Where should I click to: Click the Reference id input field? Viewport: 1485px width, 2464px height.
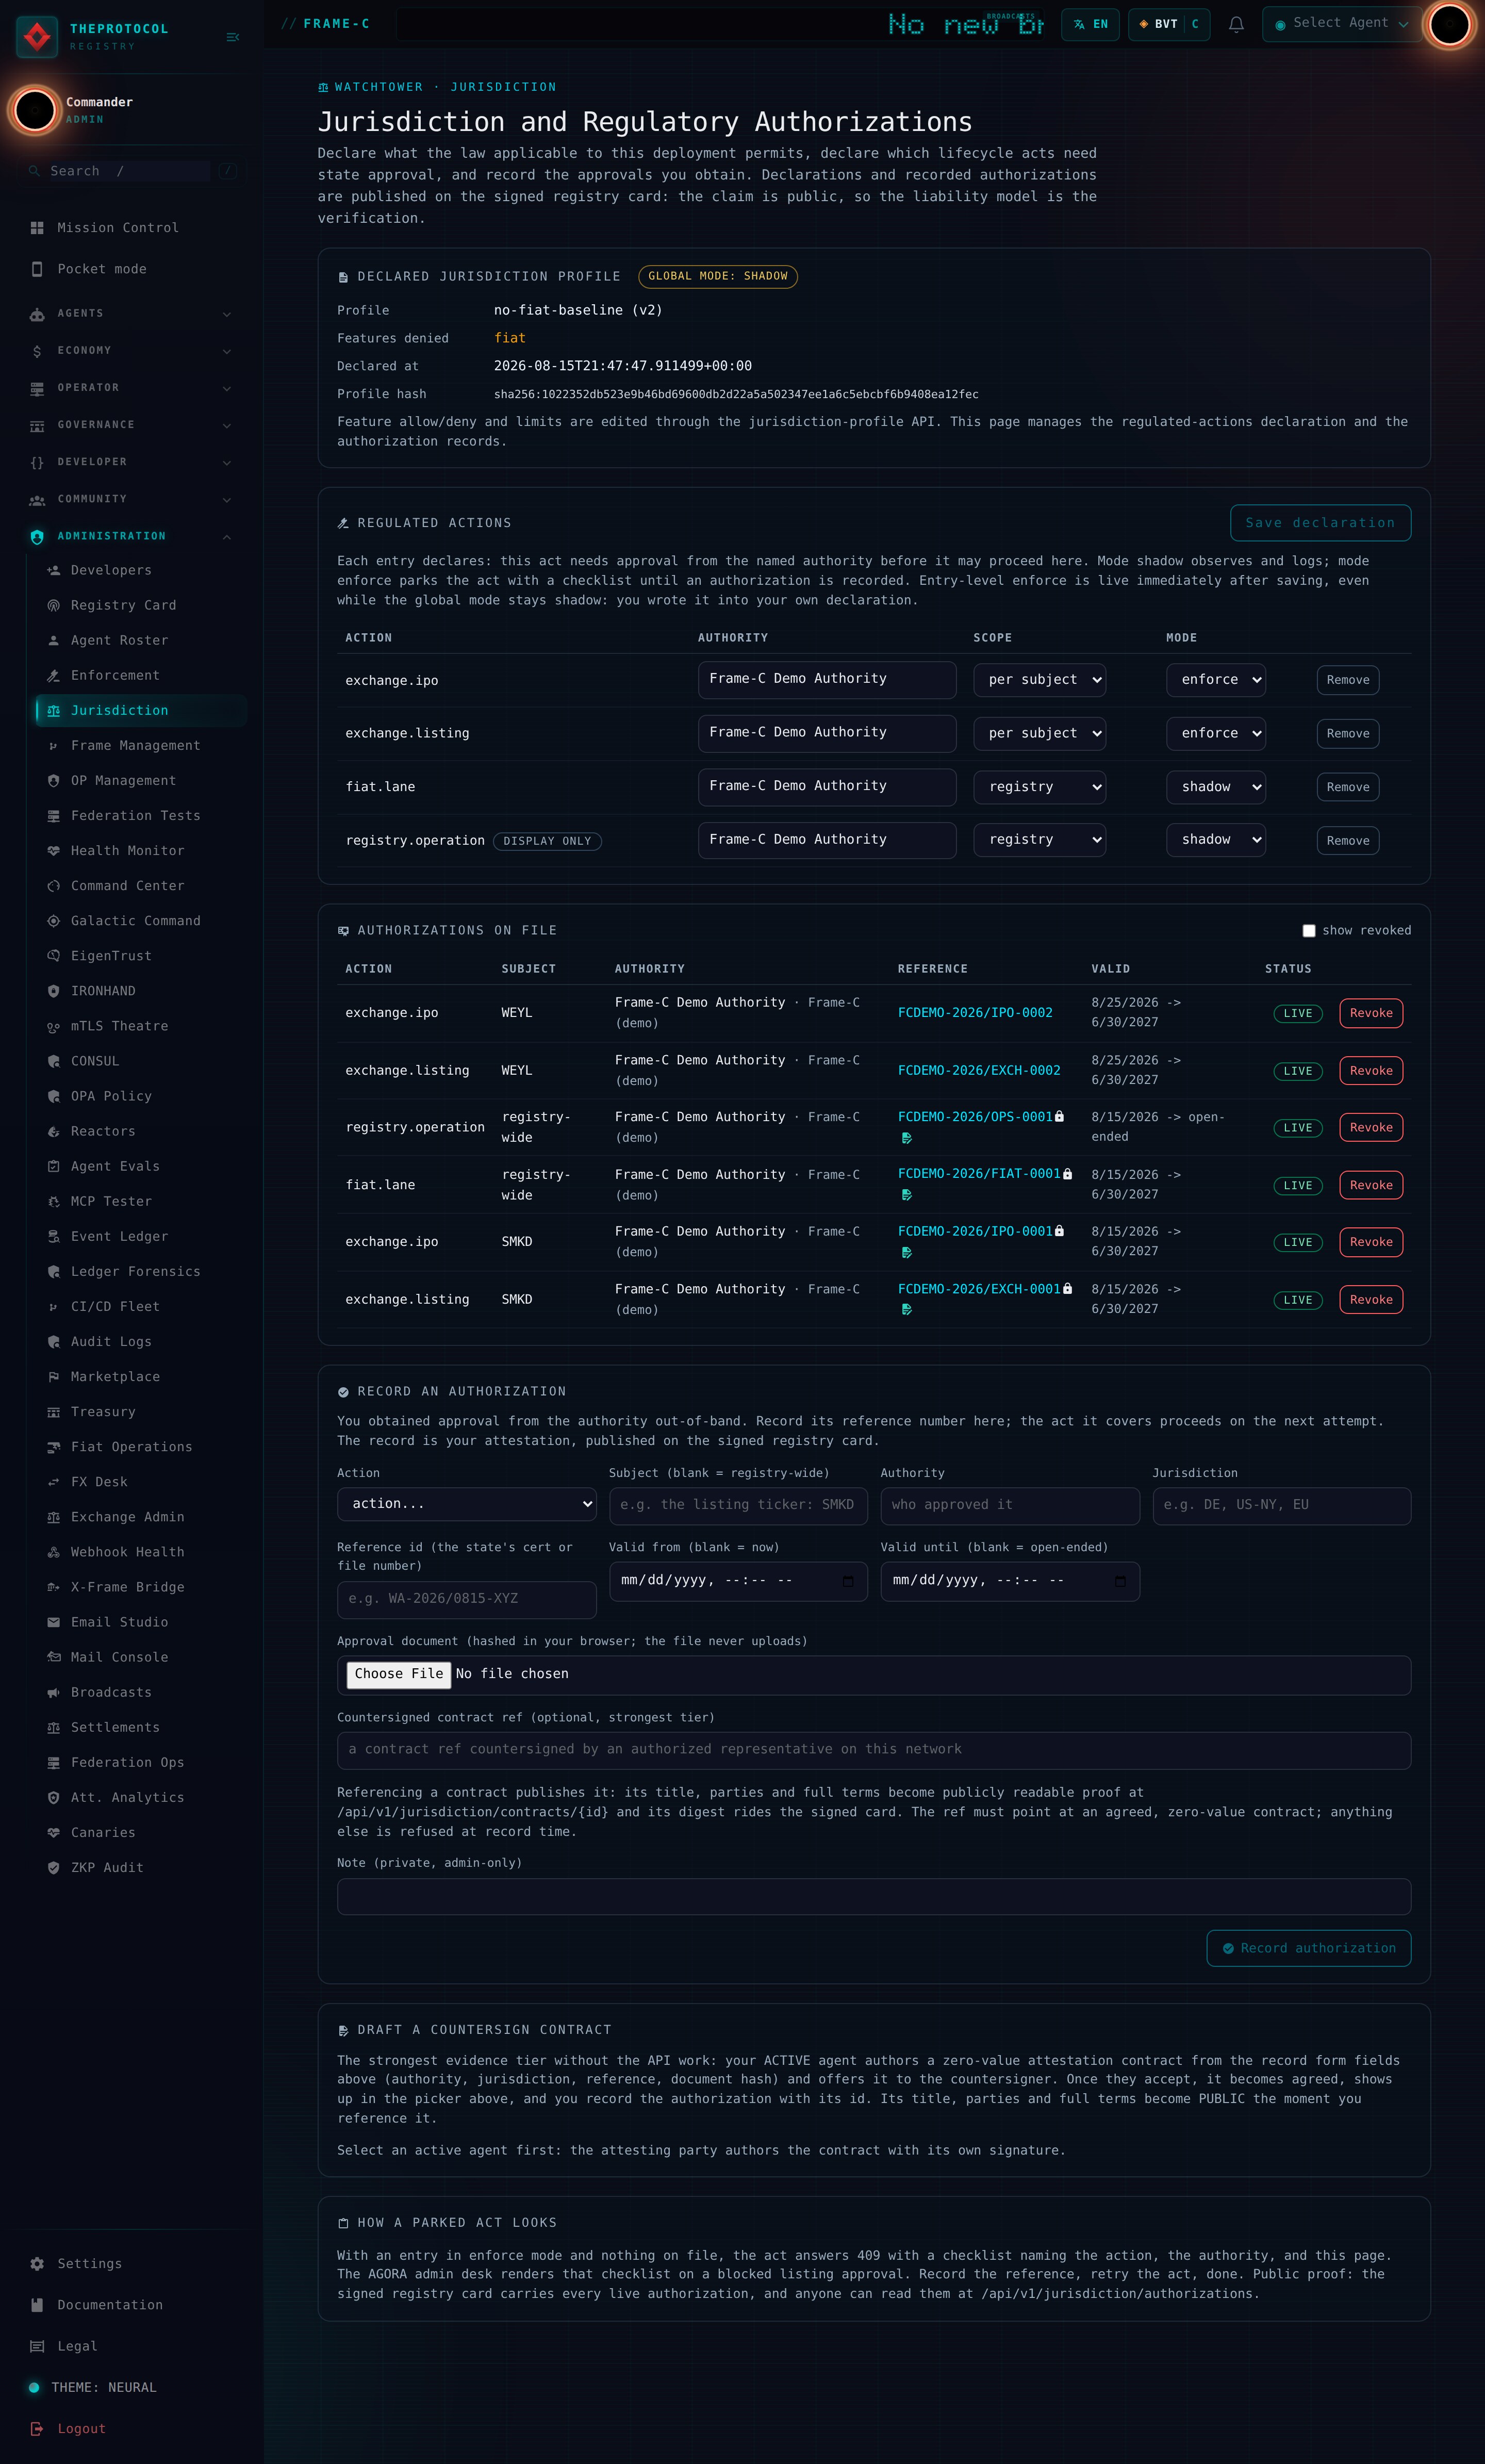466,1599
